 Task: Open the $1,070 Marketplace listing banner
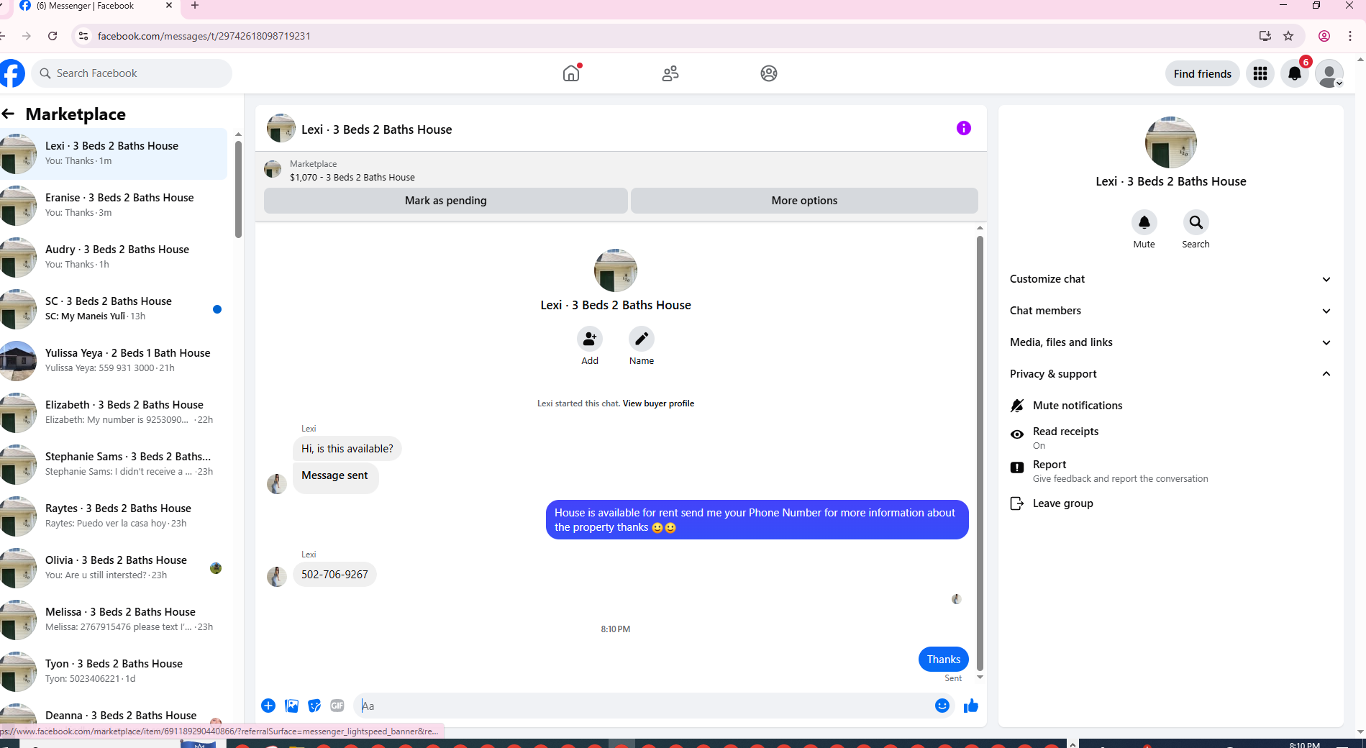(621, 170)
